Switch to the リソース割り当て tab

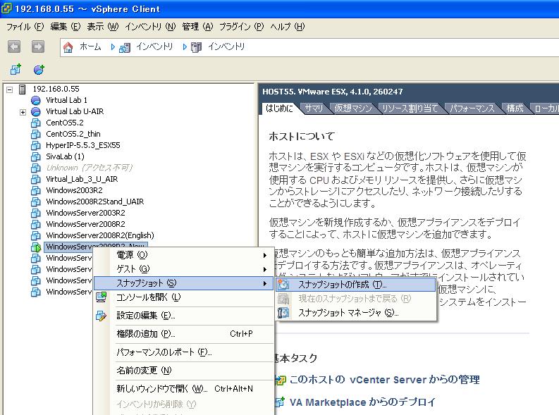pos(410,109)
